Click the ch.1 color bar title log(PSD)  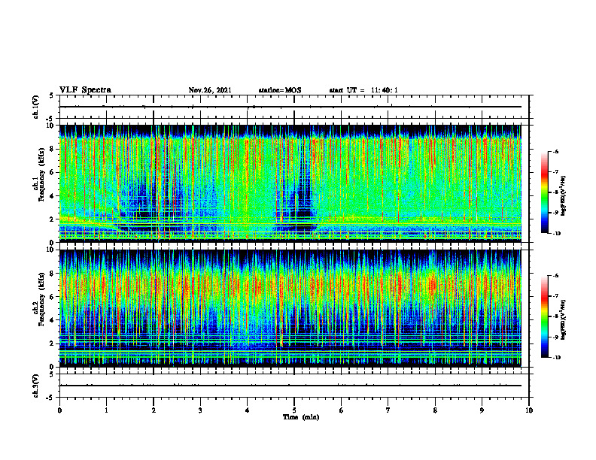(563, 196)
